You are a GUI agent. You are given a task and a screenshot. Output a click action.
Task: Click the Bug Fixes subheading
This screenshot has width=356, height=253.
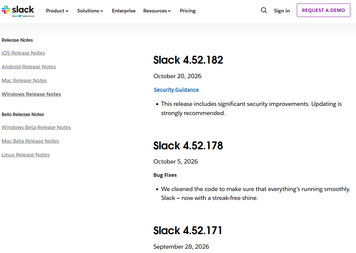pyautogui.click(x=165, y=175)
